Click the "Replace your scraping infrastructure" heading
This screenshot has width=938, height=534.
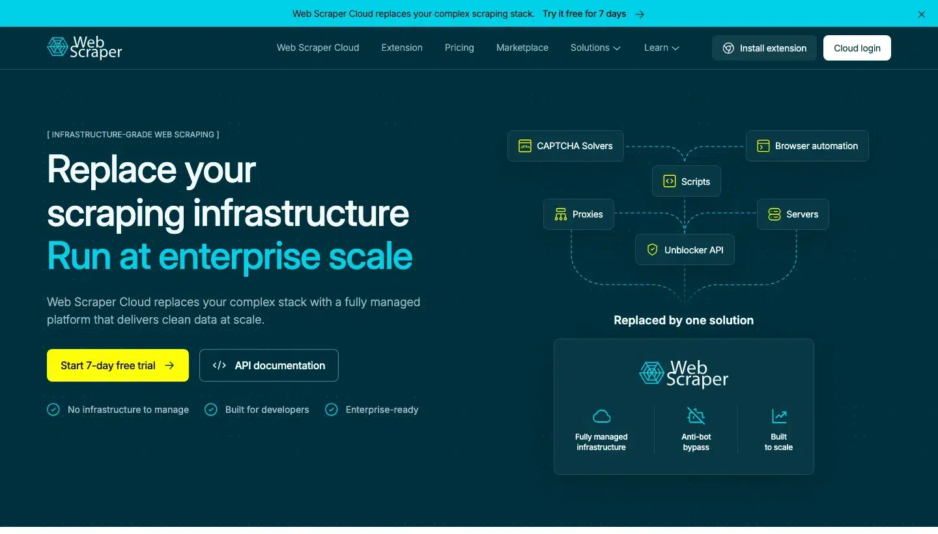pos(228,191)
